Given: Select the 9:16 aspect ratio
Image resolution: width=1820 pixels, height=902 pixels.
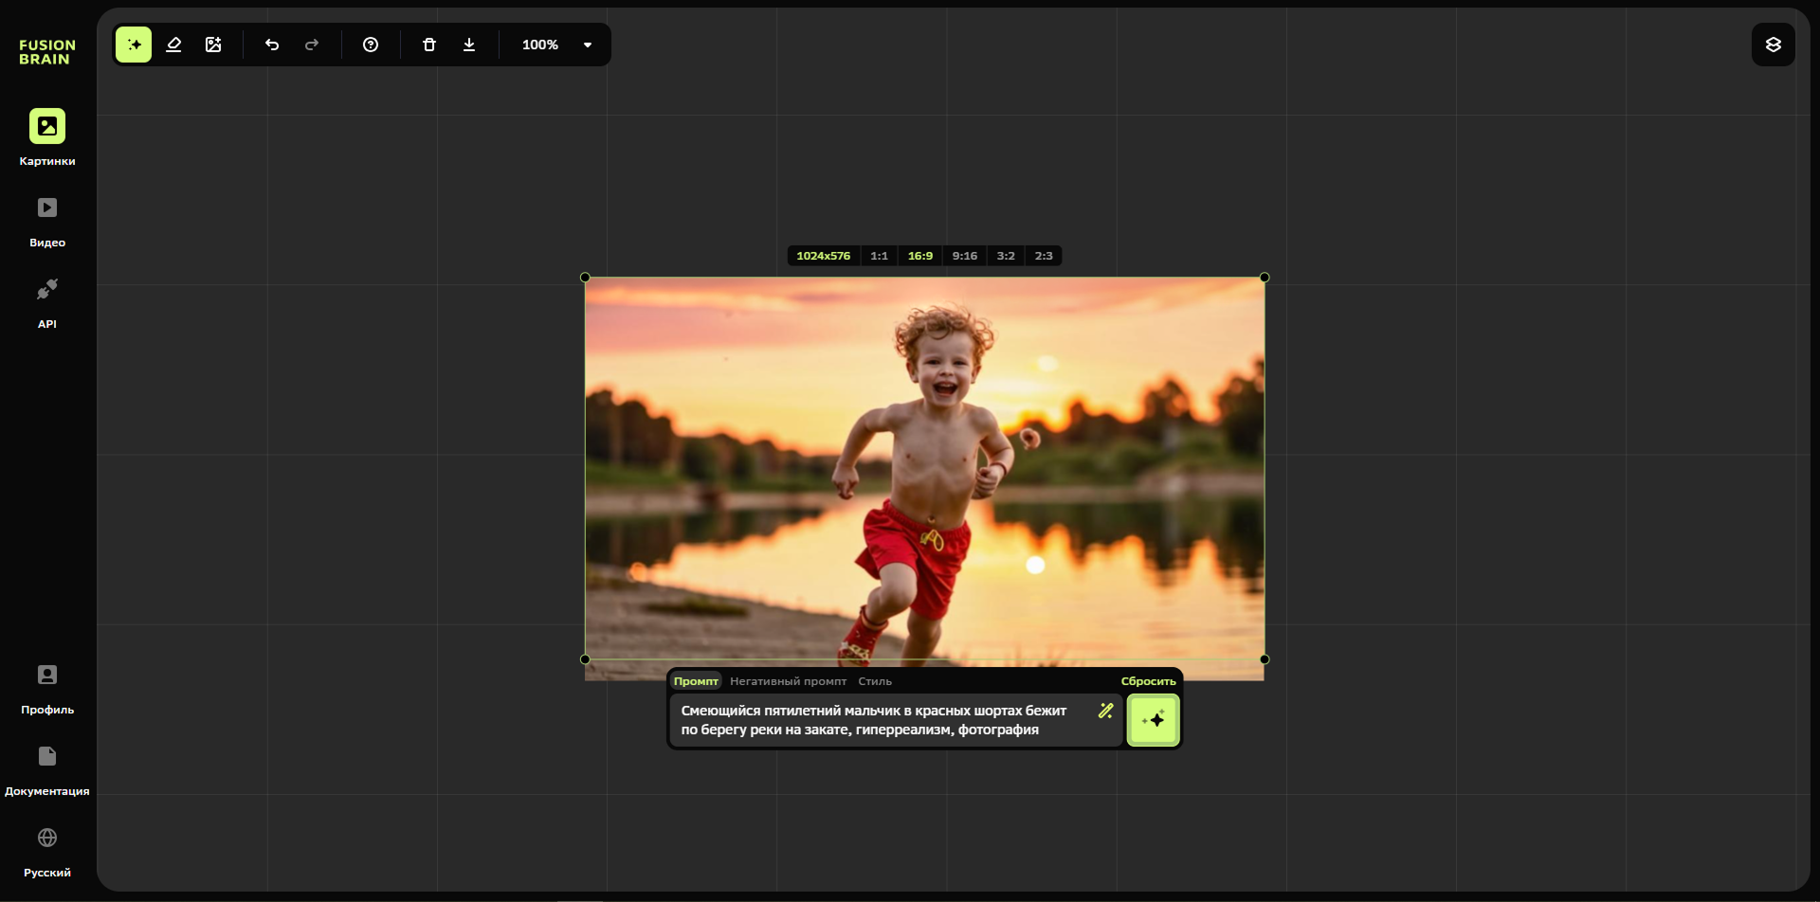Looking at the screenshot, I should [964, 256].
